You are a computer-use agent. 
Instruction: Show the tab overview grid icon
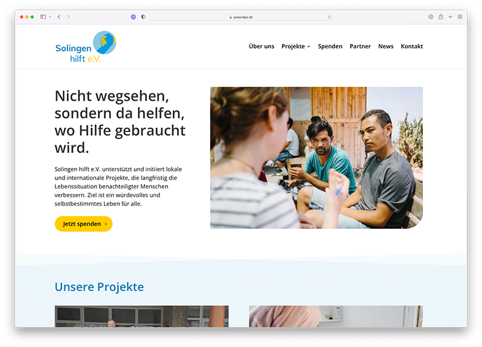[x=460, y=17]
